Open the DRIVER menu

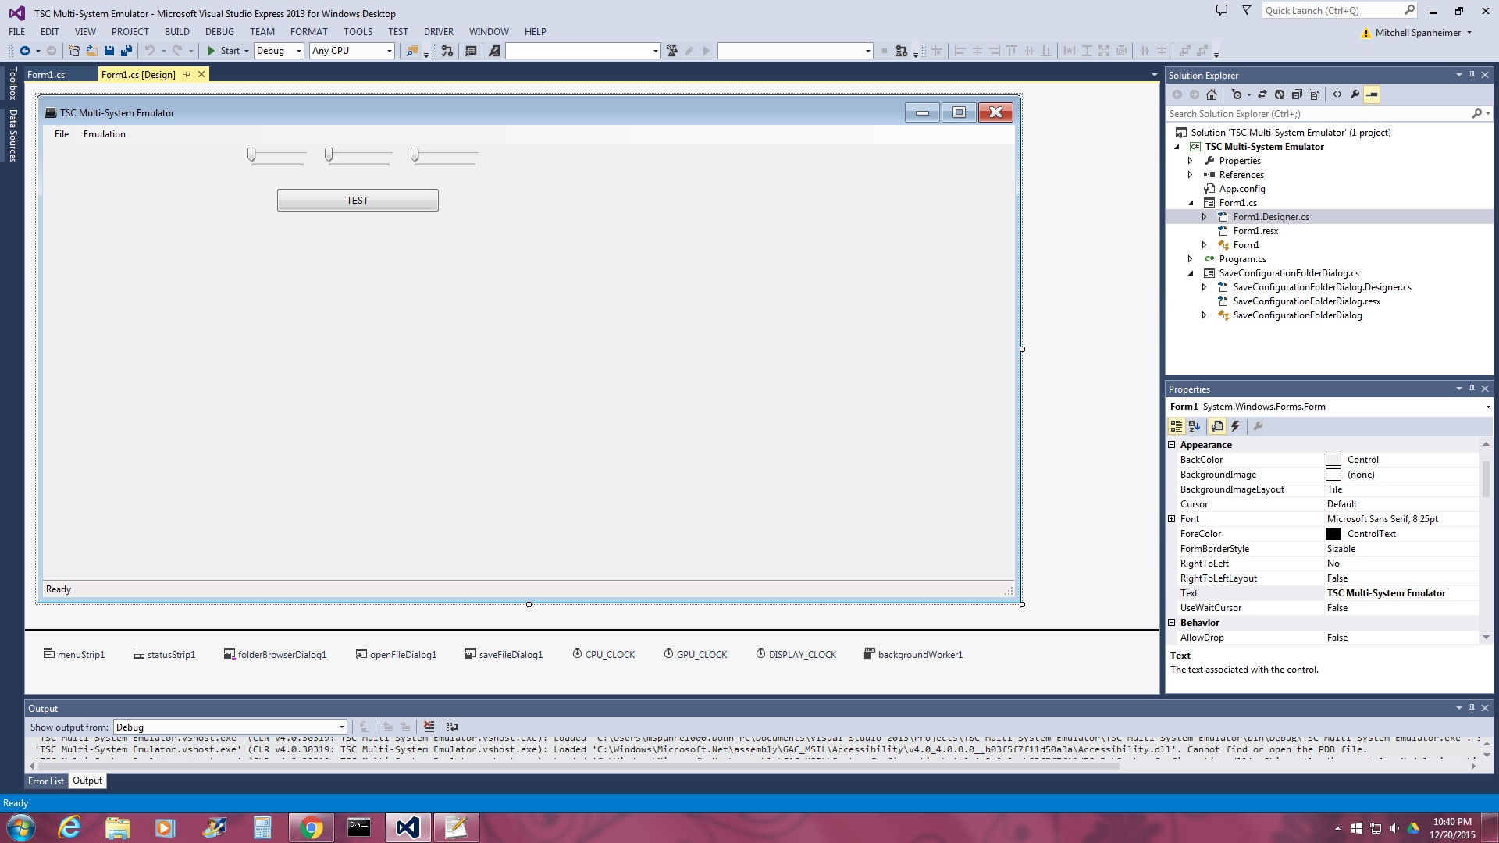(x=438, y=31)
